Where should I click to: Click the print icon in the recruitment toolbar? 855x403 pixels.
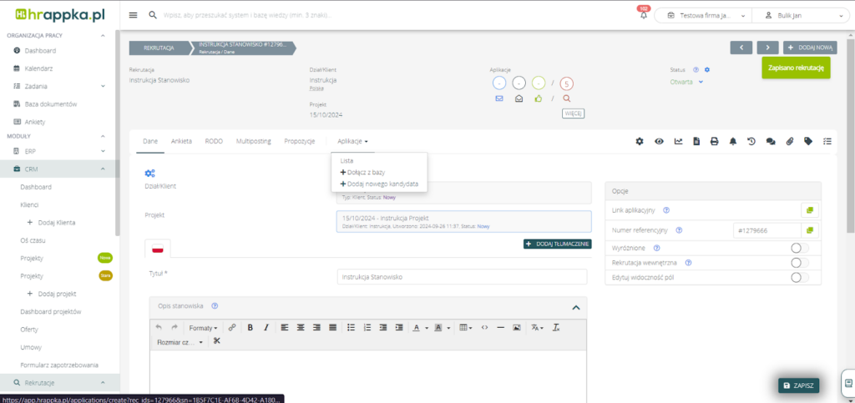pyautogui.click(x=714, y=142)
